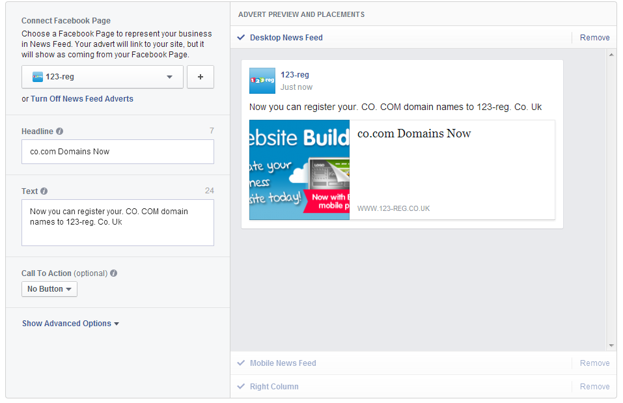Select the Mobile News Feed placement
Viewport: 623px width, 403px height.
click(x=283, y=363)
